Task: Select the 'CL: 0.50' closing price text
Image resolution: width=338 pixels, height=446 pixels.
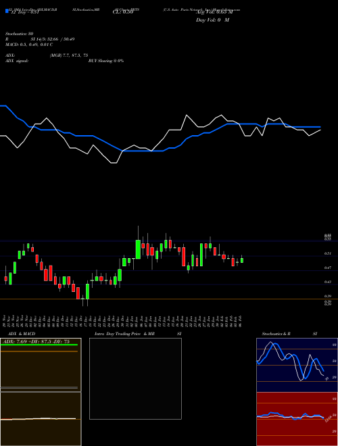Action: coord(122,12)
